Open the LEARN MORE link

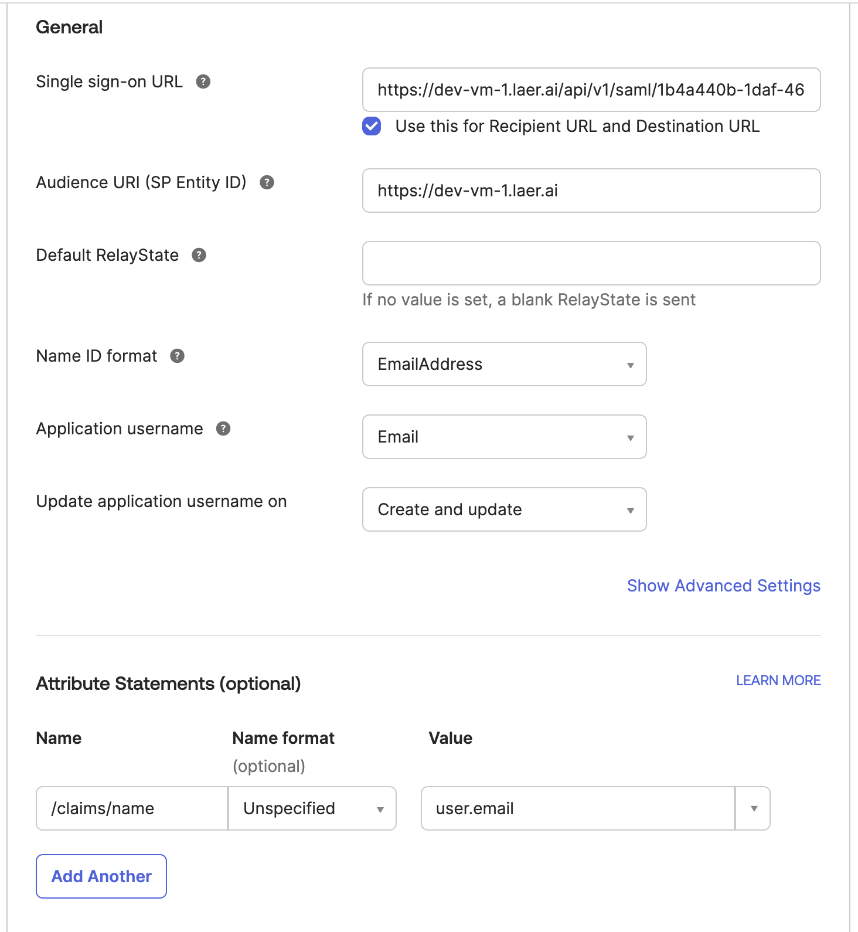[778, 681]
